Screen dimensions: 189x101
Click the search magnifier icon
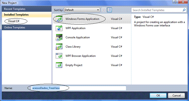[x=184, y=10]
